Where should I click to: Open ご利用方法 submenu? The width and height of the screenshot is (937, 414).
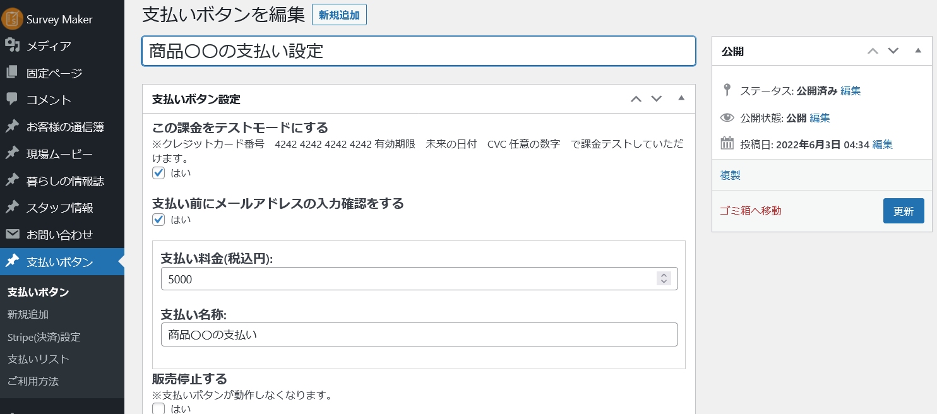coord(33,381)
